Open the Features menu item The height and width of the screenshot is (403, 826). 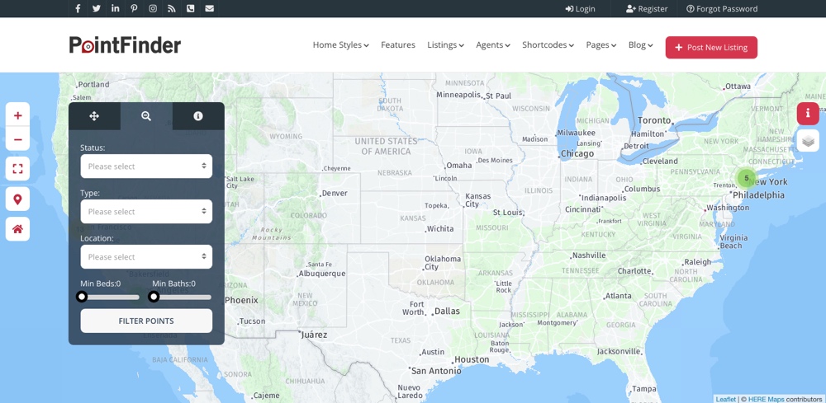point(398,45)
